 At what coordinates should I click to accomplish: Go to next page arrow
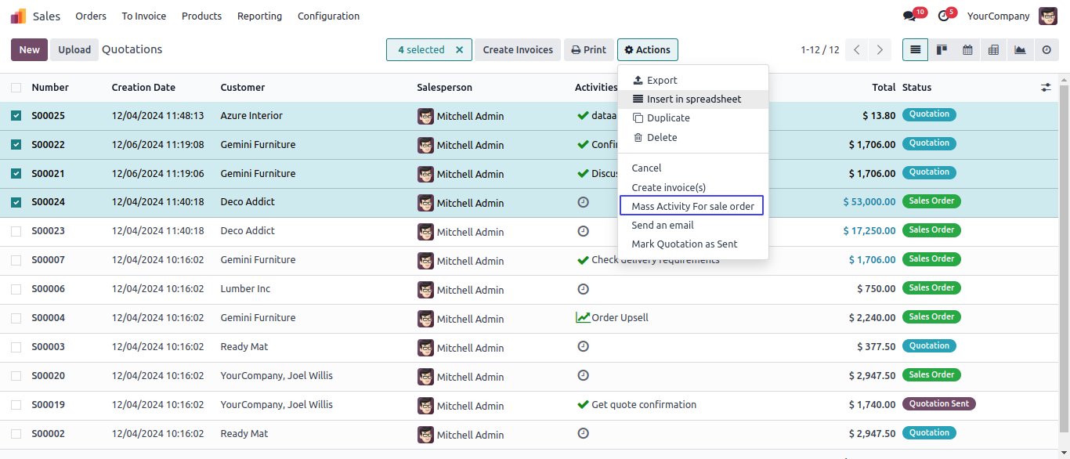coord(880,50)
